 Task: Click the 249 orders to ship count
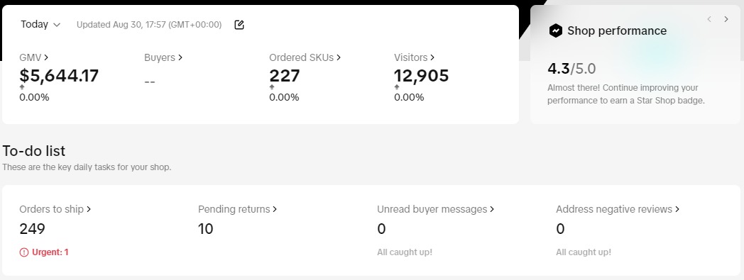click(x=32, y=229)
